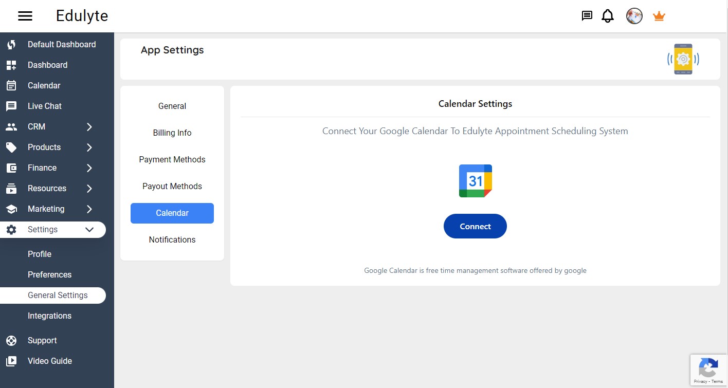Open the Payment Methods tab
This screenshot has width=728, height=388.
coord(172,160)
